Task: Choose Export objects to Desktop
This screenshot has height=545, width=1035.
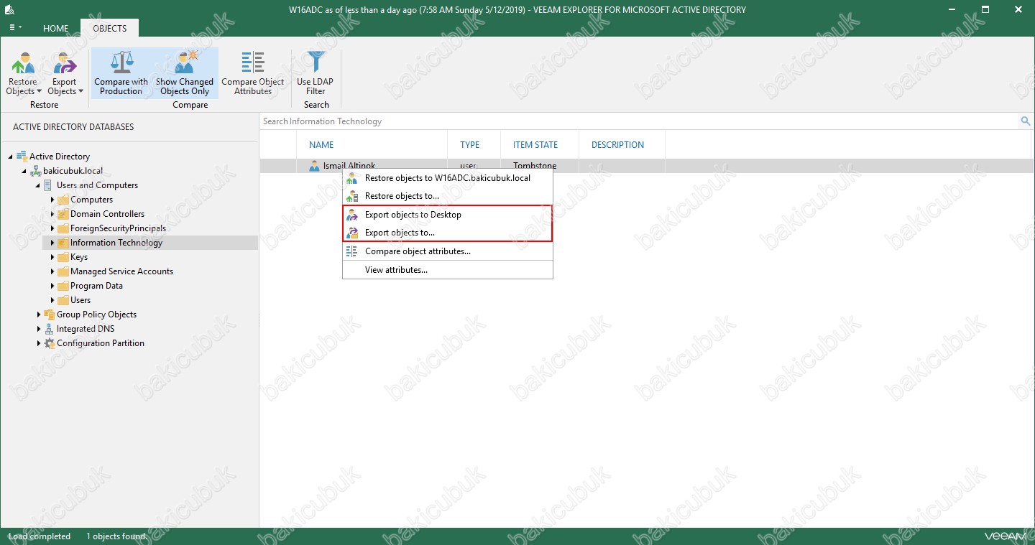Action: coord(448,215)
